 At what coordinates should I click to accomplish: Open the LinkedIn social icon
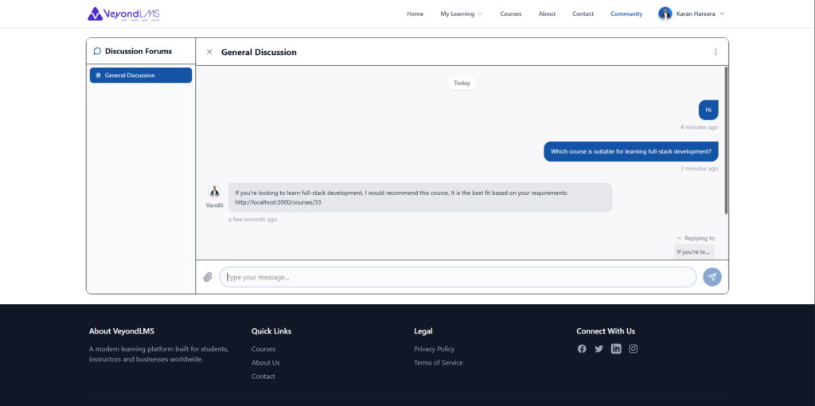coord(616,349)
